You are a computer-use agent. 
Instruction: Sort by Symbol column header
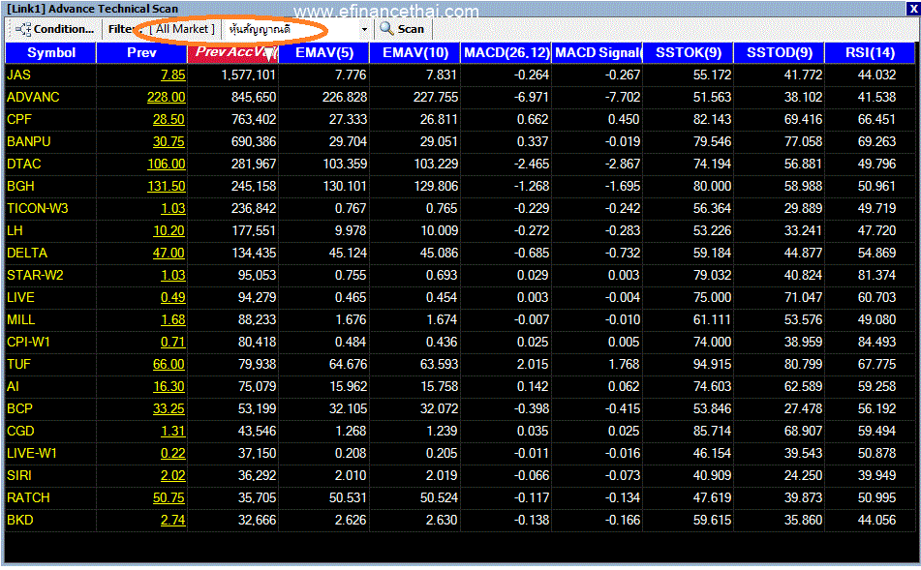(x=51, y=53)
